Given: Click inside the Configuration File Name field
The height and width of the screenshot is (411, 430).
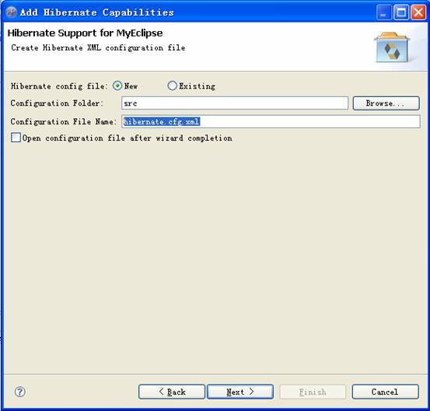Looking at the screenshot, I should pyautogui.click(x=271, y=121).
